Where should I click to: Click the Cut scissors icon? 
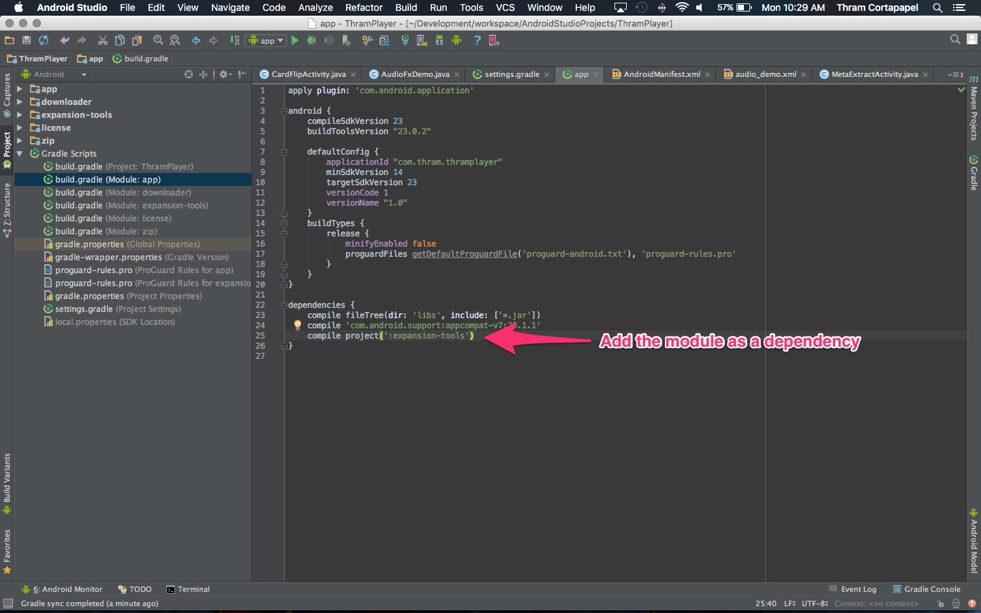click(x=103, y=40)
